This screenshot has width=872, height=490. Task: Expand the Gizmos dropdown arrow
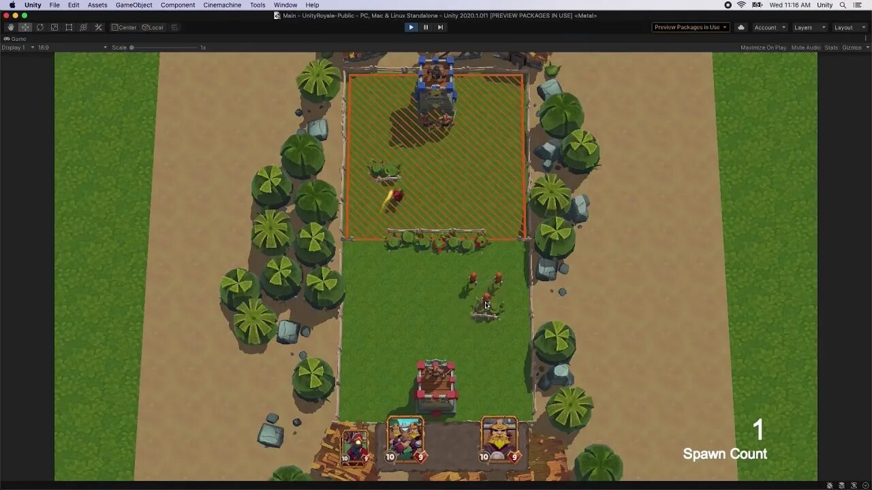point(867,48)
